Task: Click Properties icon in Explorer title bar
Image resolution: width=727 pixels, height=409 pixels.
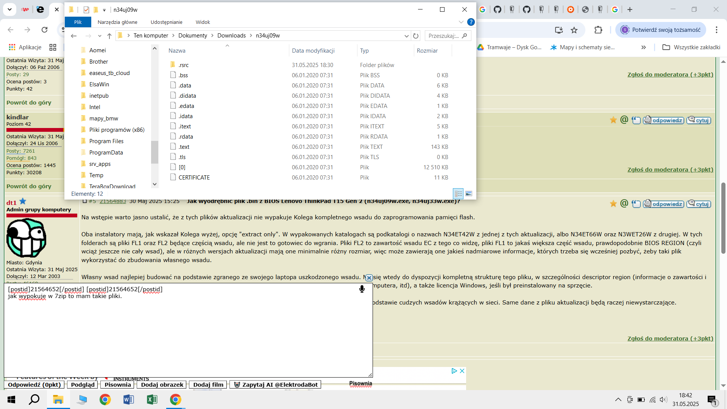Action: [x=86, y=10]
